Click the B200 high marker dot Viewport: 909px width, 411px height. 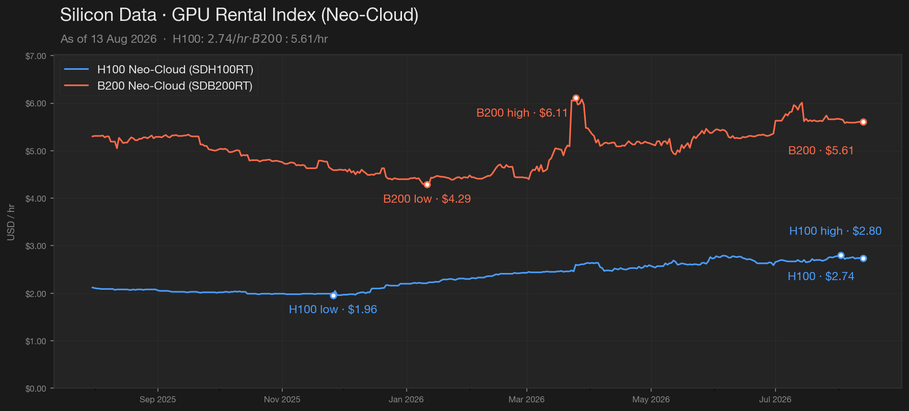(576, 98)
